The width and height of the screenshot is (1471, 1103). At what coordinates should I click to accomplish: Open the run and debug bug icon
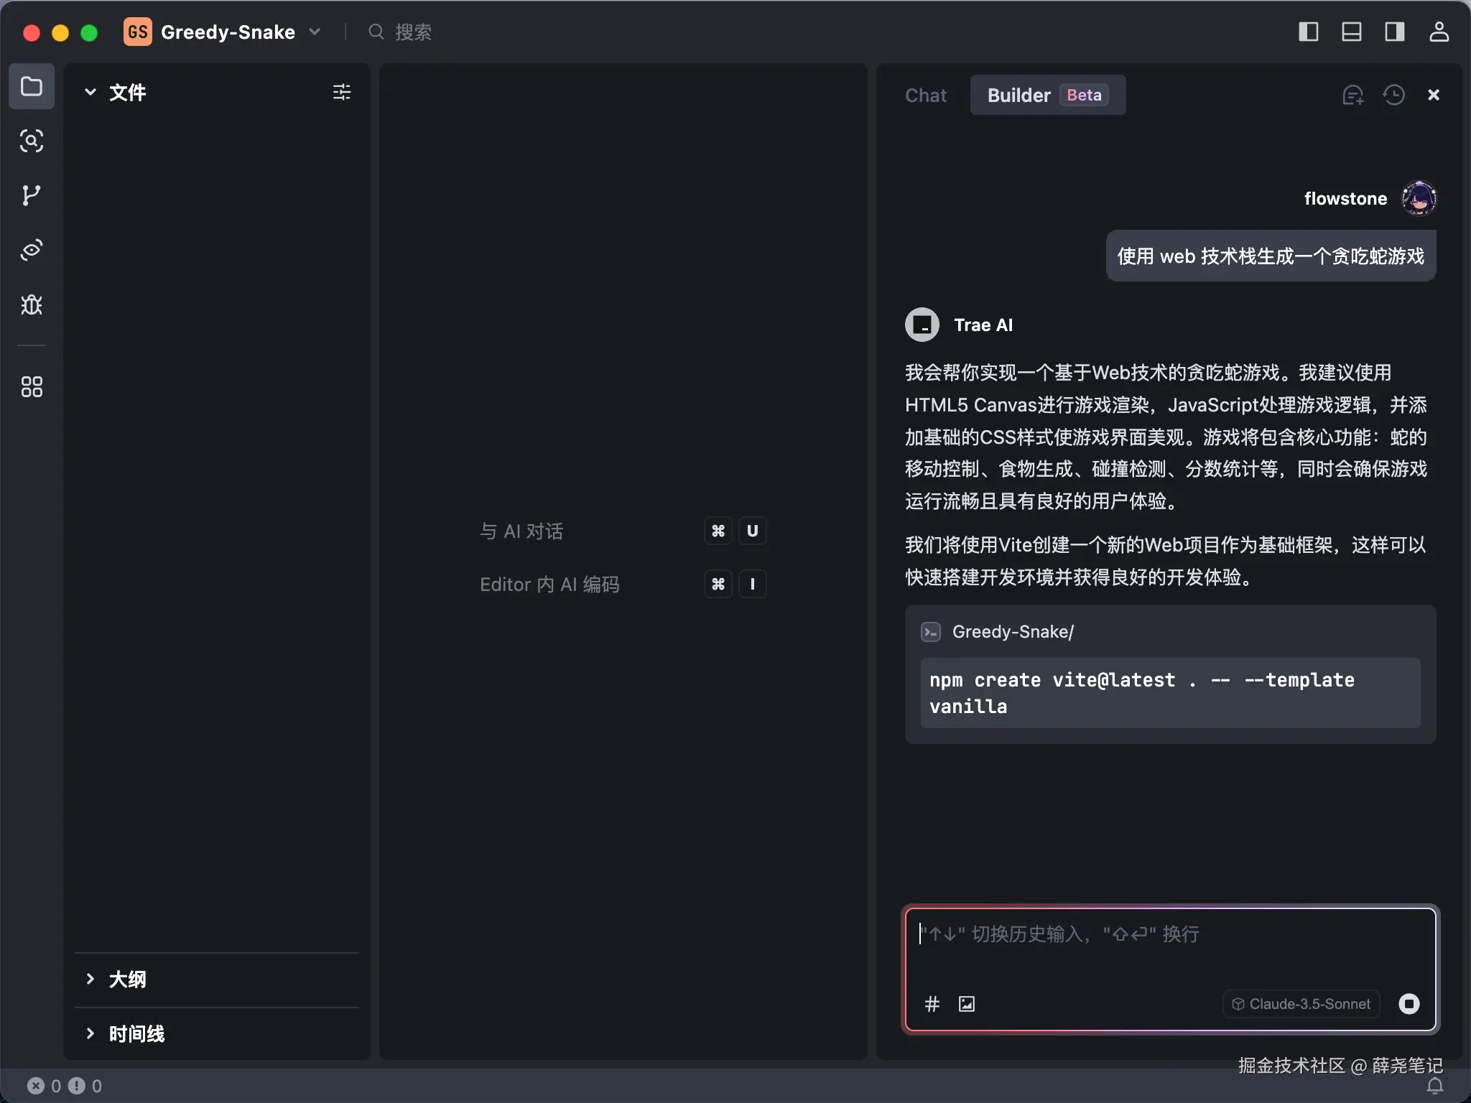pos(32,305)
